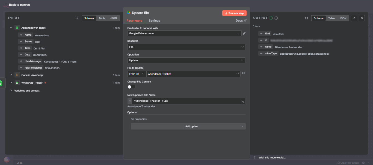
Task: Enable the Change File Content toggle
Action: click(x=131, y=87)
